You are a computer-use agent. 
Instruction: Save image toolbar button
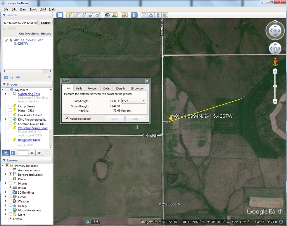point(158,15)
